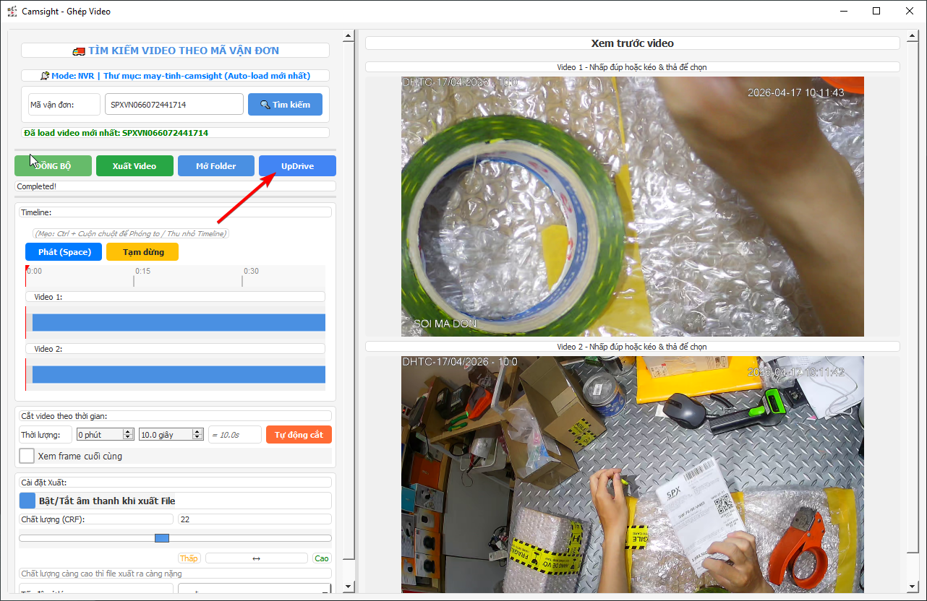Open output location with Mở Folder button

tap(216, 166)
